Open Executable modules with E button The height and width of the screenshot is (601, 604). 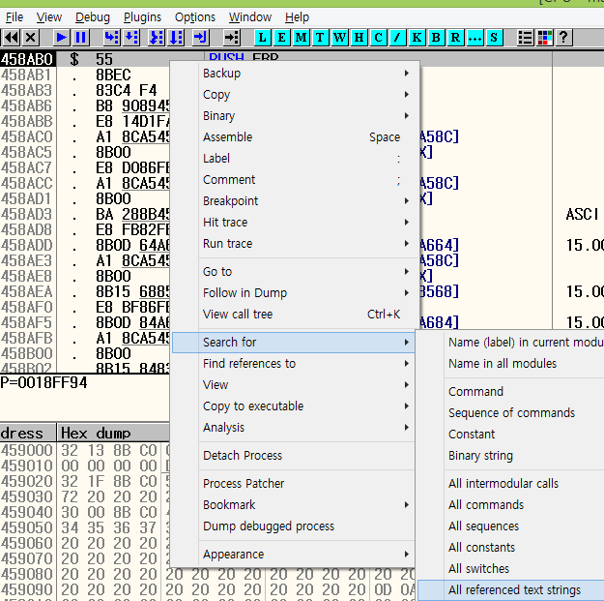pyautogui.click(x=281, y=38)
